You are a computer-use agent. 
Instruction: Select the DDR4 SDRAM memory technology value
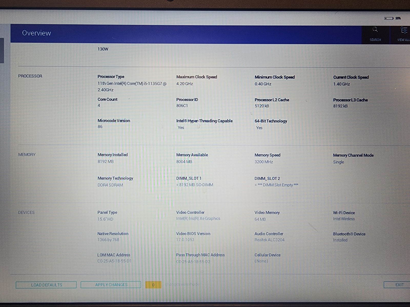[x=110, y=185]
